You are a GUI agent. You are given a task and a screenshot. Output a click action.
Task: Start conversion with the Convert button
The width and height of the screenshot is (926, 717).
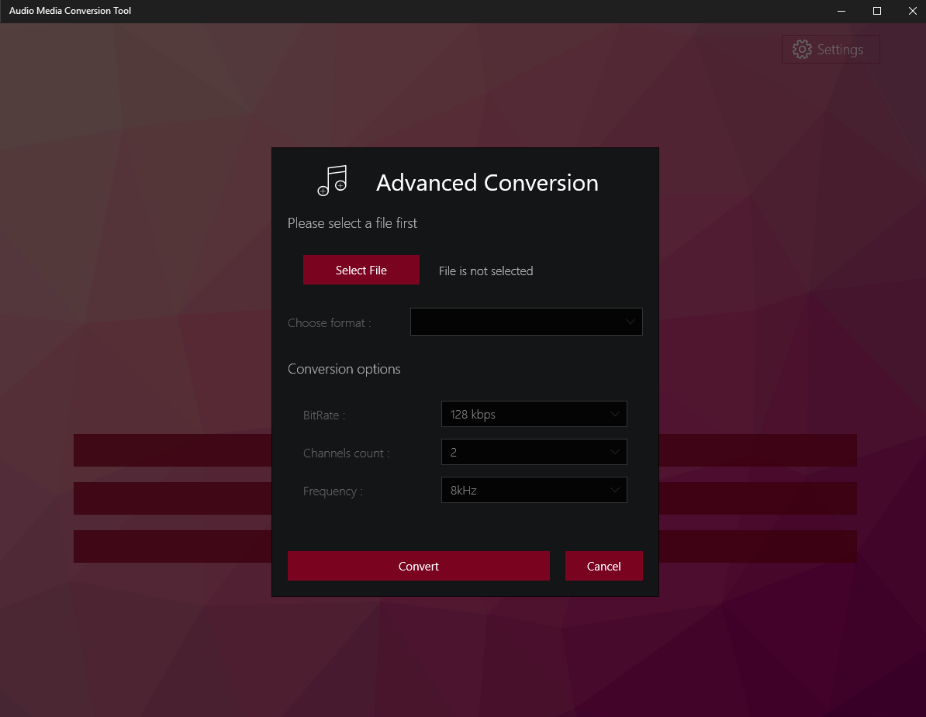(418, 566)
